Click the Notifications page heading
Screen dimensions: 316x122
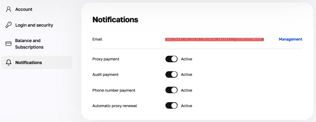[x=115, y=20]
